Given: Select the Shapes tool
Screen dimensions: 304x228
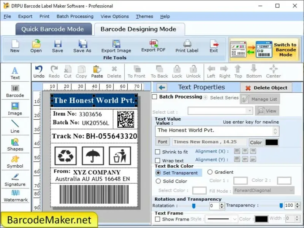Looking at the screenshot, I should pyautogui.click(x=15, y=145).
